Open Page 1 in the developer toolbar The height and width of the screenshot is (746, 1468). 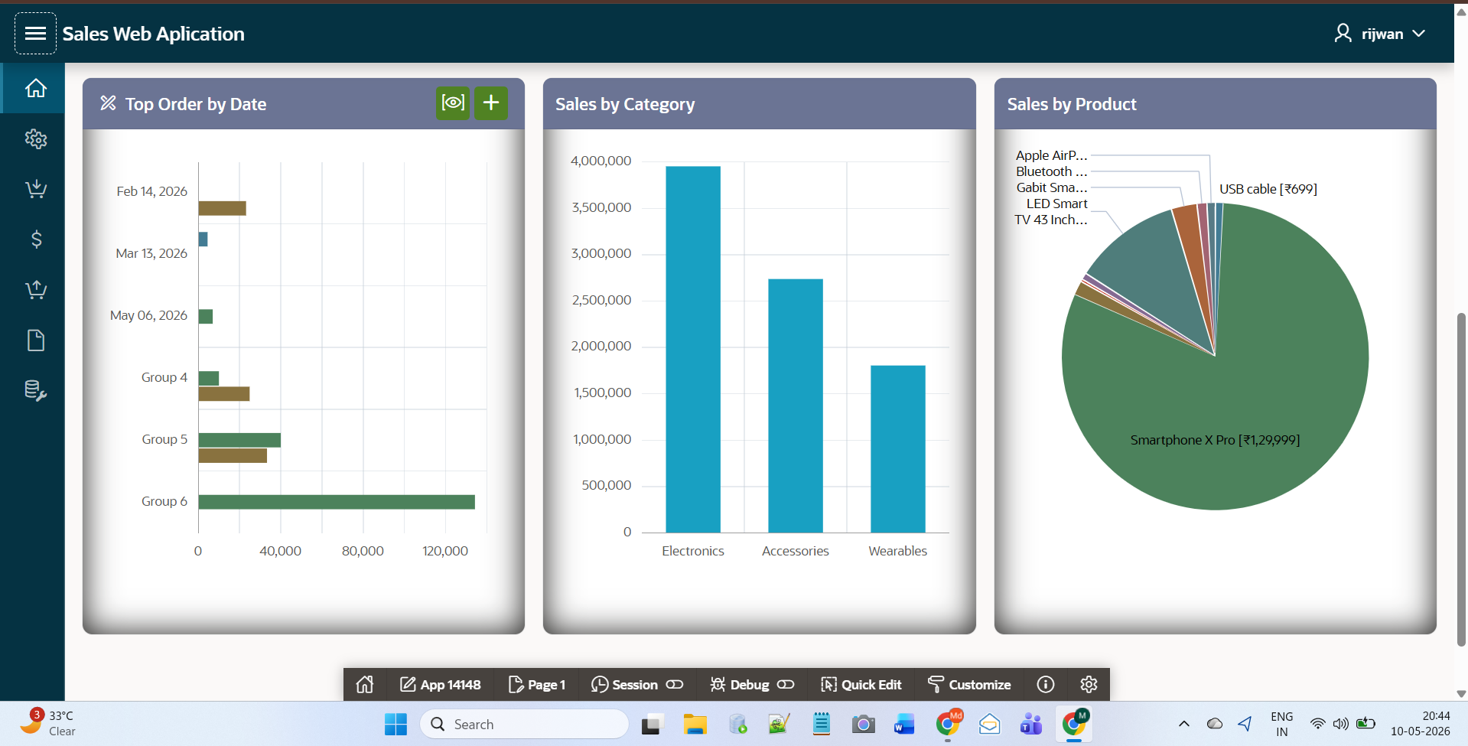[537, 685]
